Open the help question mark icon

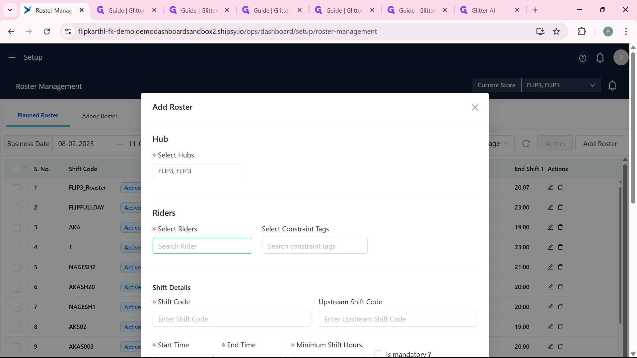[583, 58]
